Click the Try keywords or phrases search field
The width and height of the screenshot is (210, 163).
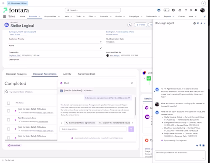(31, 92)
